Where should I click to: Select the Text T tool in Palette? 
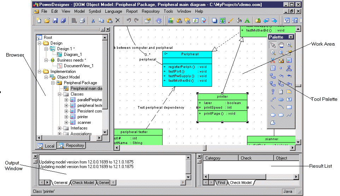point(289,99)
